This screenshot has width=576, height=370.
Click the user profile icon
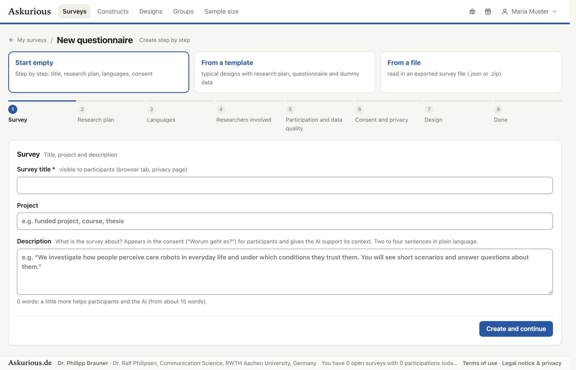(505, 12)
